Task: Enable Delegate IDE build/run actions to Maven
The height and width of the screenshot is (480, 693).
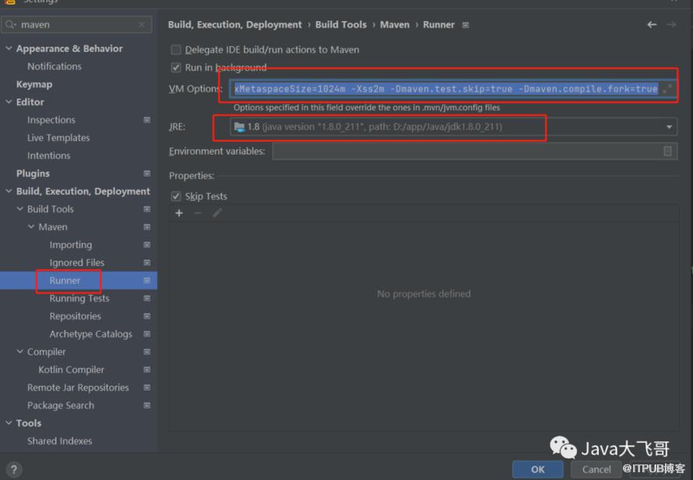Action: (176, 50)
